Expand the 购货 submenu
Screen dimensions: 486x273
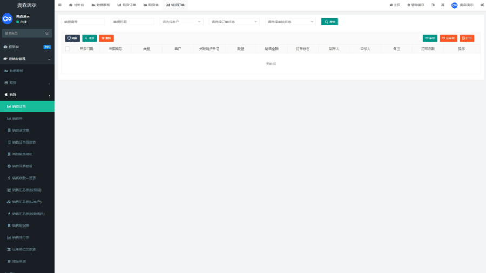[x=27, y=83]
